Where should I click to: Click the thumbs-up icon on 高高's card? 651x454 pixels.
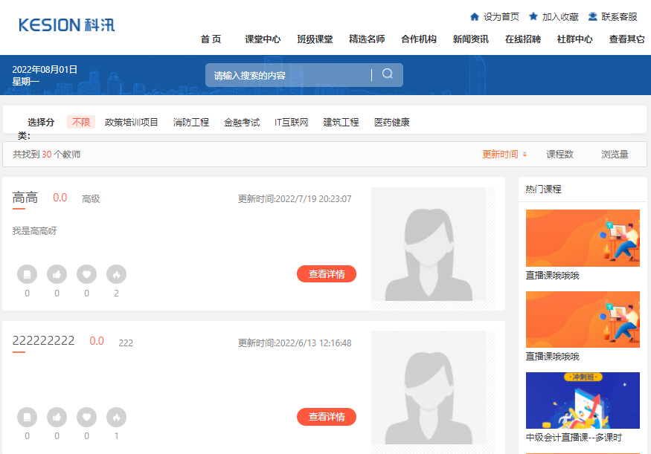pos(57,274)
